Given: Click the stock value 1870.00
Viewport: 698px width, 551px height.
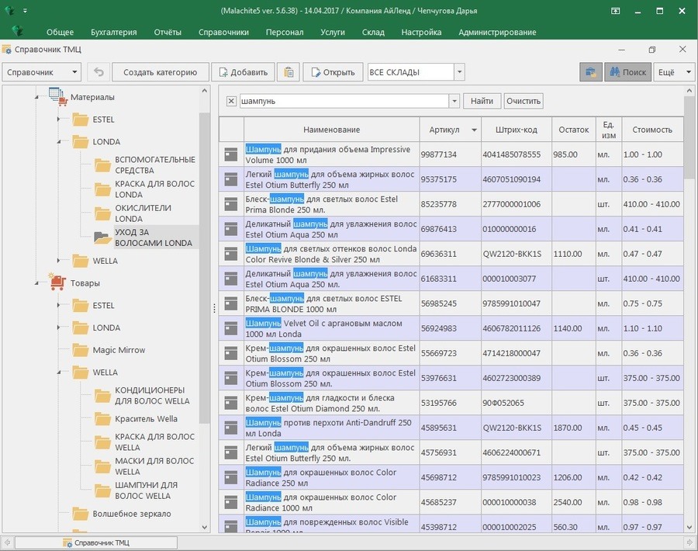Looking at the screenshot, I should point(568,428).
